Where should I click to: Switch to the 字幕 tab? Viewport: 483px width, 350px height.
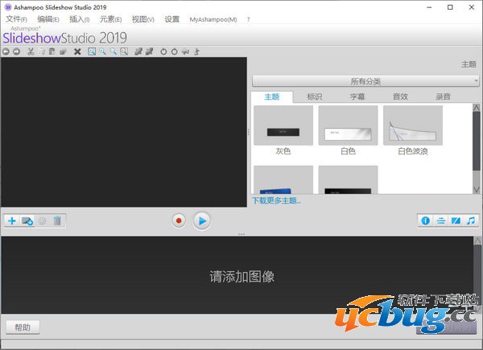tap(357, 97)
